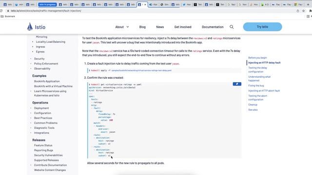This screenshot has width=312, height=175.
Task: Click the lock icon in the address bar
Action: coord(8,11)
